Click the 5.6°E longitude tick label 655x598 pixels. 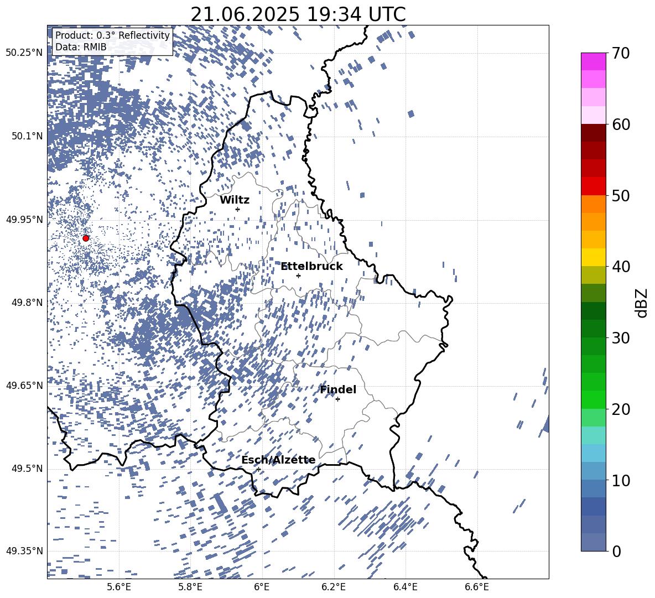click(x=118, y=587)
